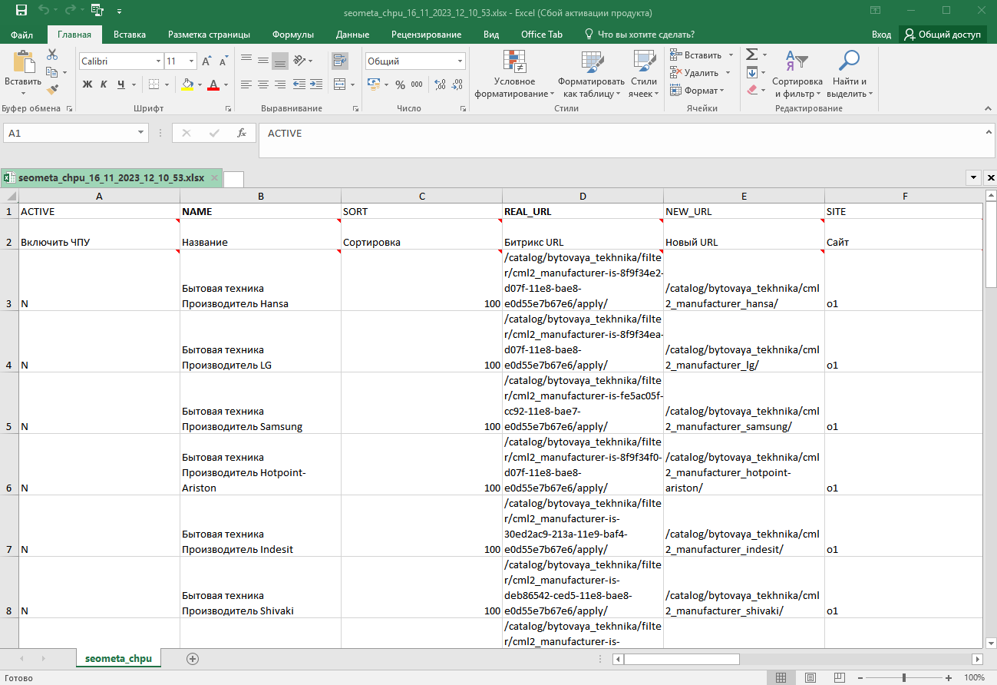Switch to Разметка страницы tab
This screenshot has width=997, height=685.
tap(209, 35)
